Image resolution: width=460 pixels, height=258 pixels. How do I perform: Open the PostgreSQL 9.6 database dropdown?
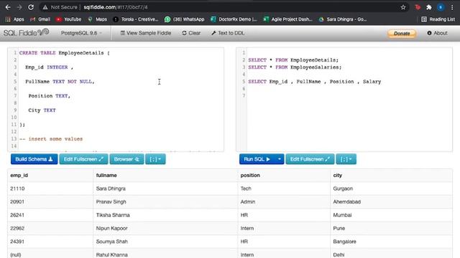(81, 33)
